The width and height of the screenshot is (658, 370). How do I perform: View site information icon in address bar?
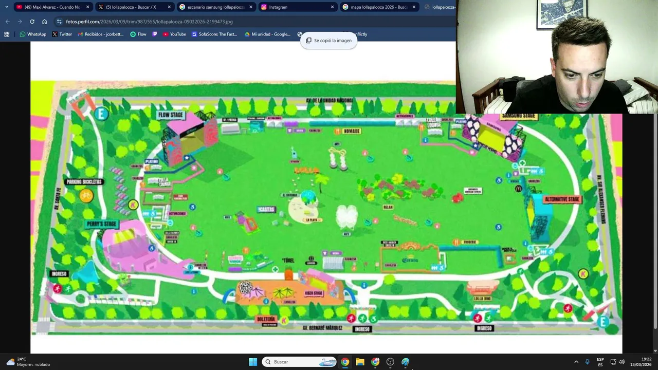click(59, 22)
